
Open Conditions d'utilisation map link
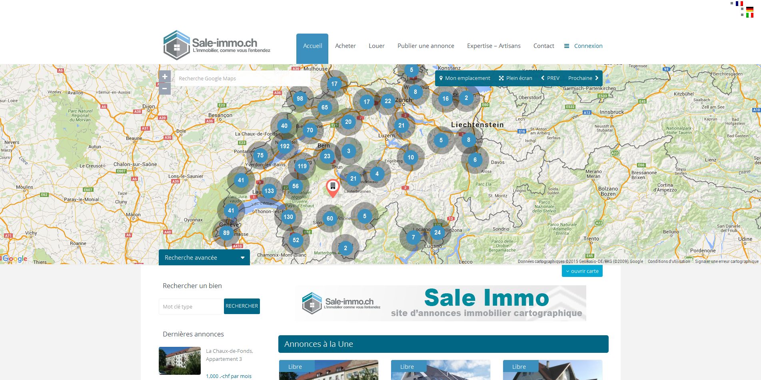coord(669,261)
